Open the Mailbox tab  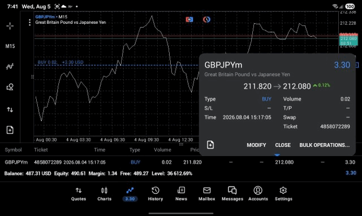tap(207, 194)
